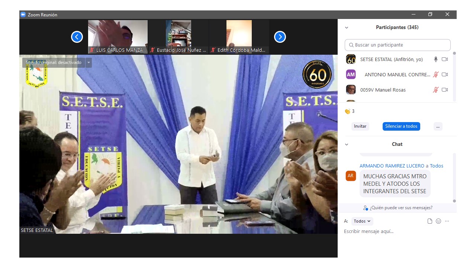The height and width of the screenshot is (268, 476).
Task: Open Eustacio José Nuñez video thumbnail
Action: [178, 37]
